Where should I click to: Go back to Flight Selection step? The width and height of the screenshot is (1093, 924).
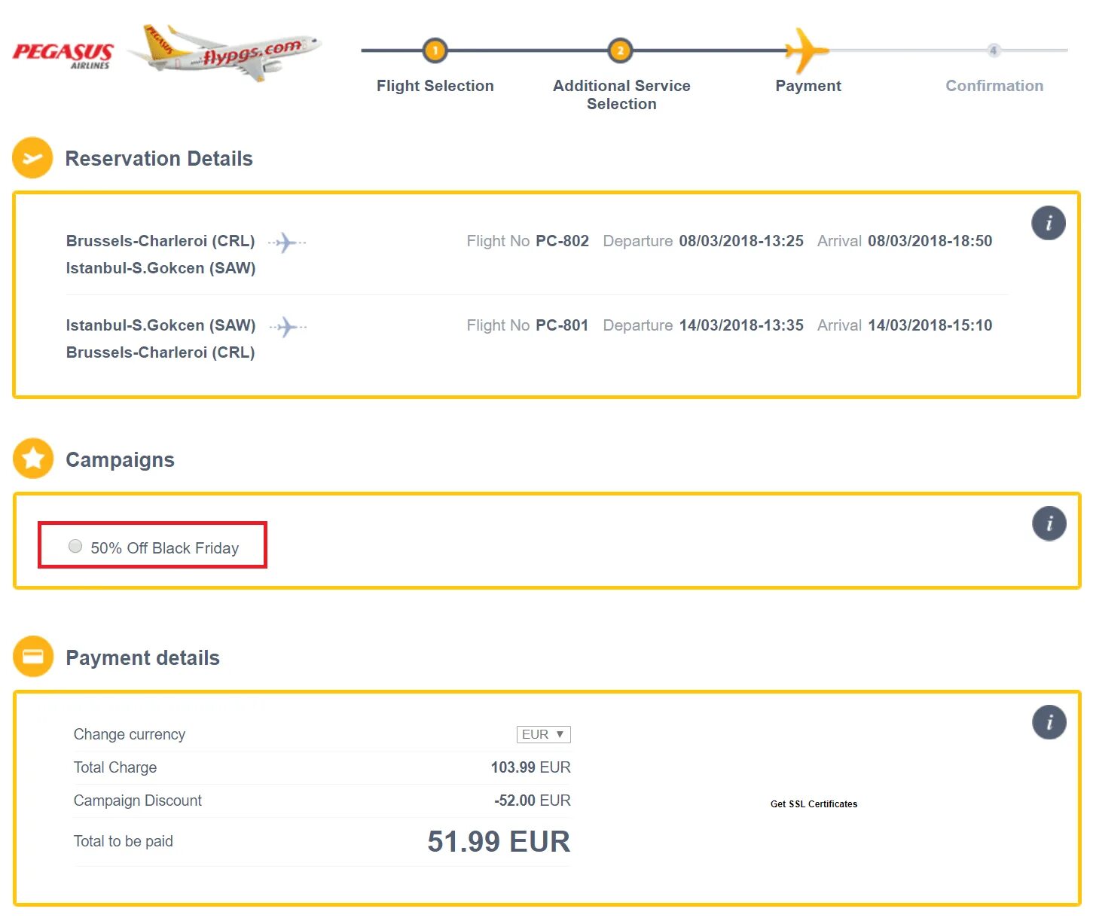click(435, 86)
